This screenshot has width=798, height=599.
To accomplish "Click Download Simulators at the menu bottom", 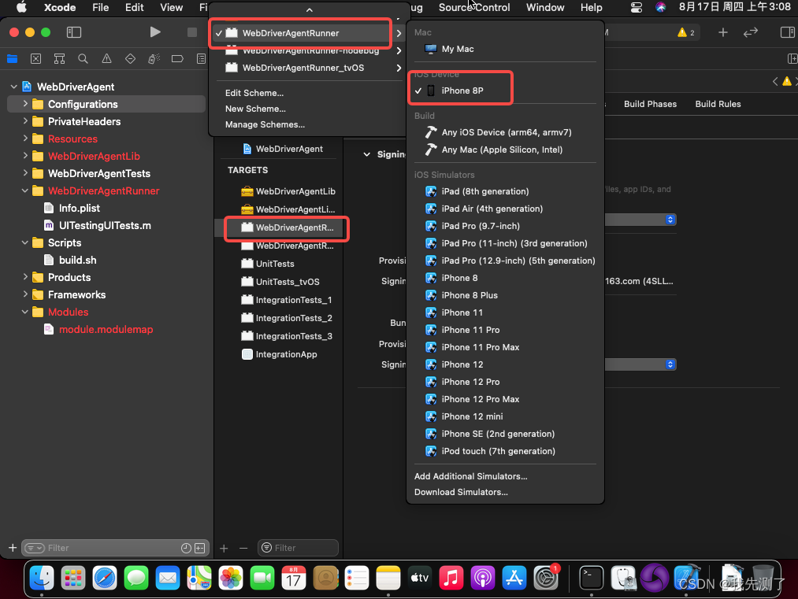I will pyautogui.click(x=460, y=493).
